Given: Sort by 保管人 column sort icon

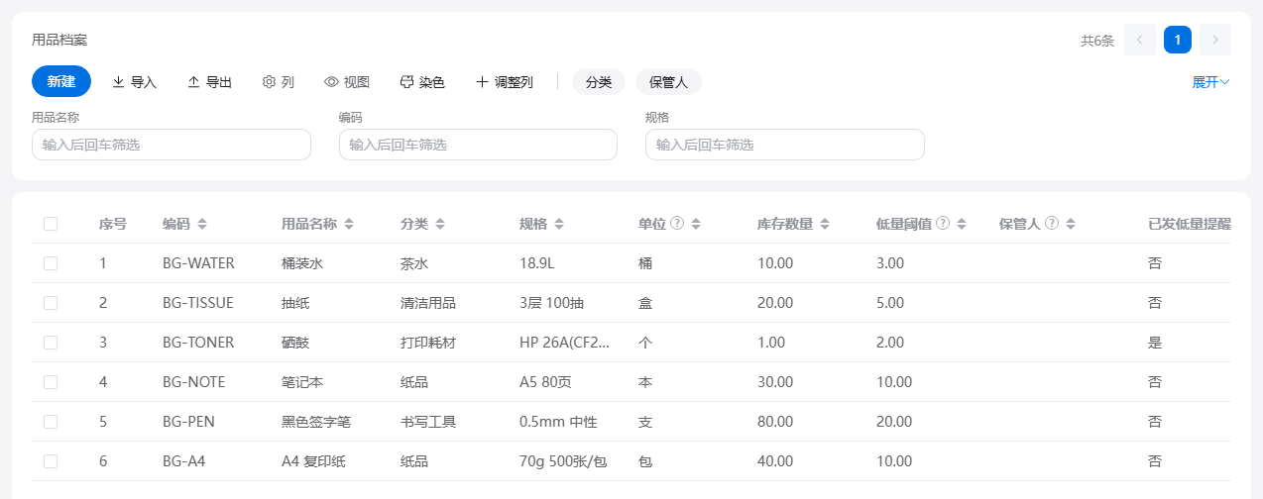Looking at the screenshot, I should point(1071,224).
